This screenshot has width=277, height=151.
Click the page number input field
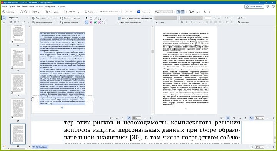67,12
